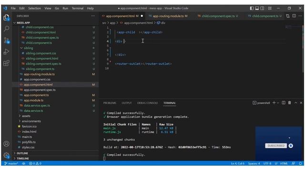Switch to child.component.spec.ts tab
This screenshot has height=171, width=305.
[218, 16]
